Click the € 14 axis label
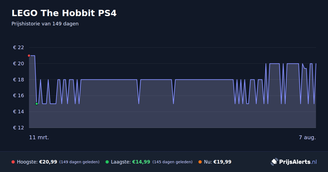Viewport: 328px width, 172px height. 19,112
